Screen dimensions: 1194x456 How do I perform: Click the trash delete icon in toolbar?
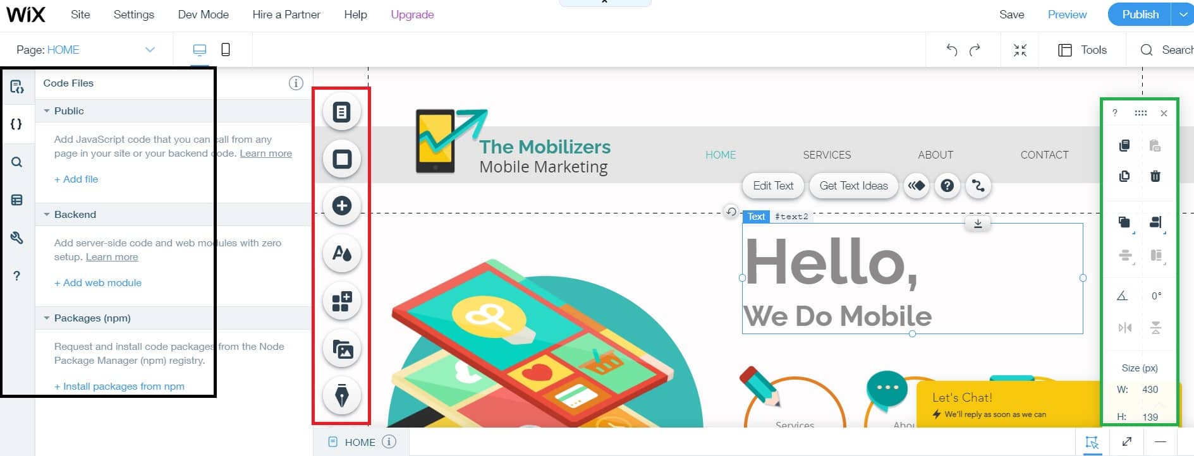pyautogui.click(x=1155, y=176)
